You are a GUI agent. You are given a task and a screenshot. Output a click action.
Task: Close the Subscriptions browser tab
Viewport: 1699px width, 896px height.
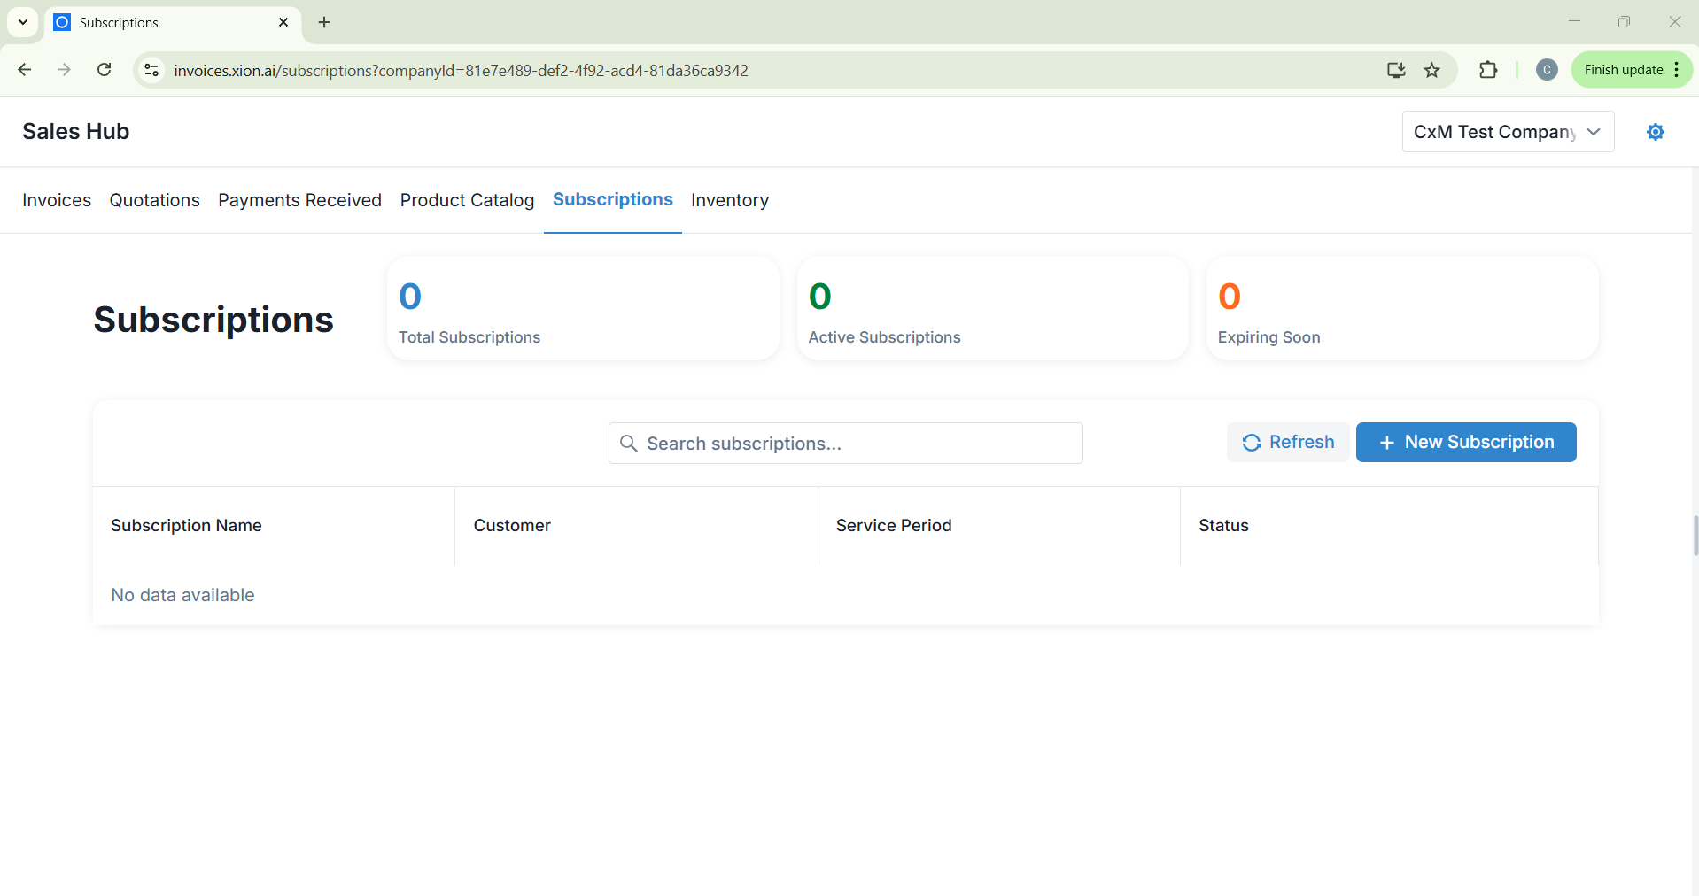(283, 22)
